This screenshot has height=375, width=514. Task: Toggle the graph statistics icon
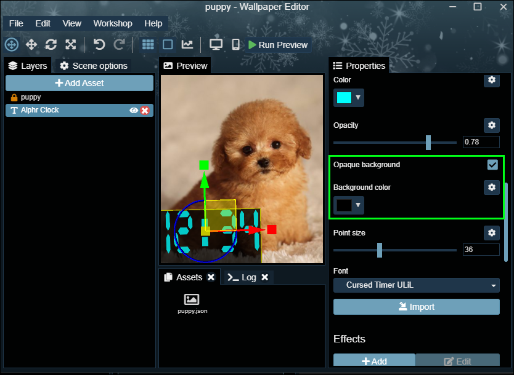pos(187,44)
